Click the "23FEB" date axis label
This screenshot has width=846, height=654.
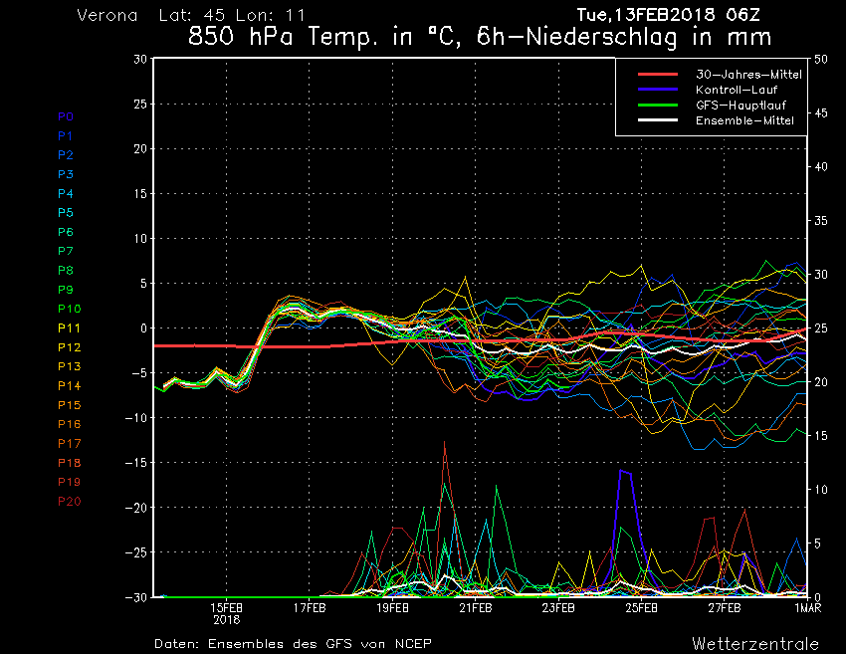pyautogui.click(x=558, y=608)
